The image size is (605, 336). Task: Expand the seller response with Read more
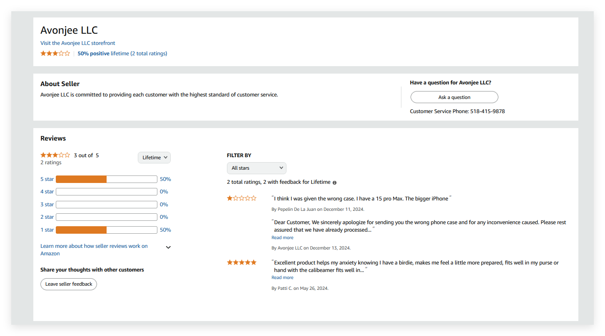(282, 238)
